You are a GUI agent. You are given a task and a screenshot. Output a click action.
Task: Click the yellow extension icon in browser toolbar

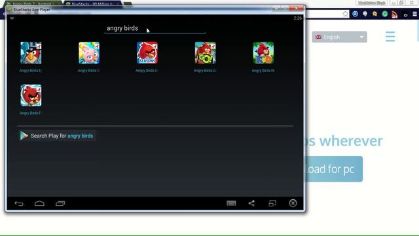[x=375, y=14]
